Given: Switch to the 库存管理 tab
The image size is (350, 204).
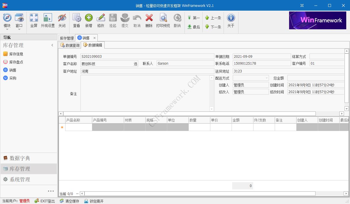Looking at the screenshot, I should pyautogui.click(x=67, y=38).
